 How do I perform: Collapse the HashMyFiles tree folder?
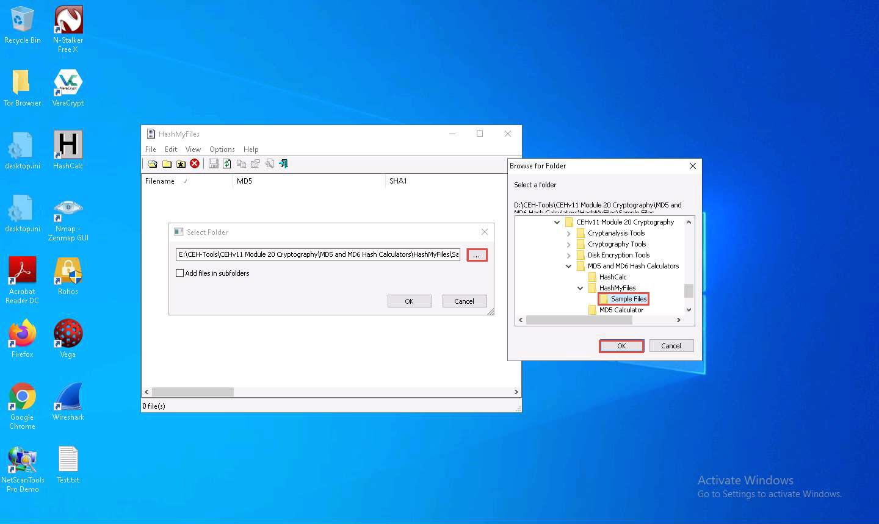coord(581,289)
